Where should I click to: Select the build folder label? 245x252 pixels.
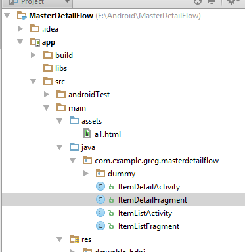point(64,55)
